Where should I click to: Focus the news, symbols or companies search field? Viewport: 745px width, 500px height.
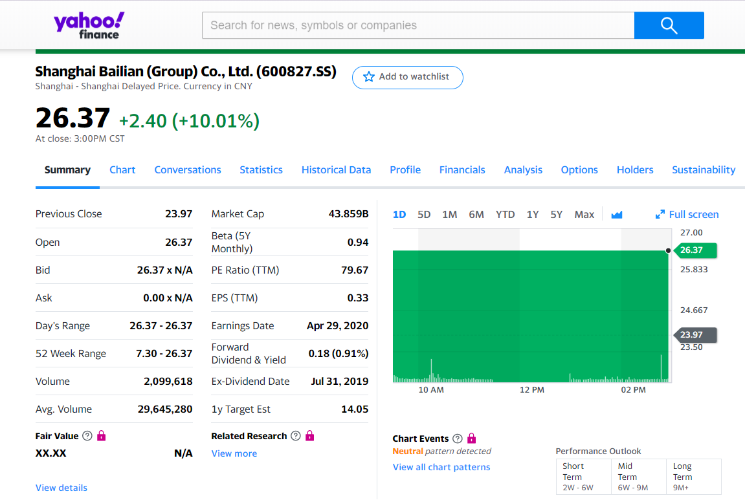pos(418,25)
